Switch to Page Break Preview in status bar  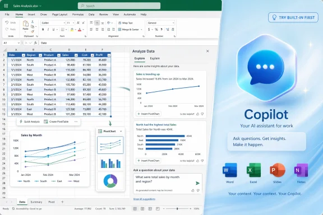tap(150, 209)
